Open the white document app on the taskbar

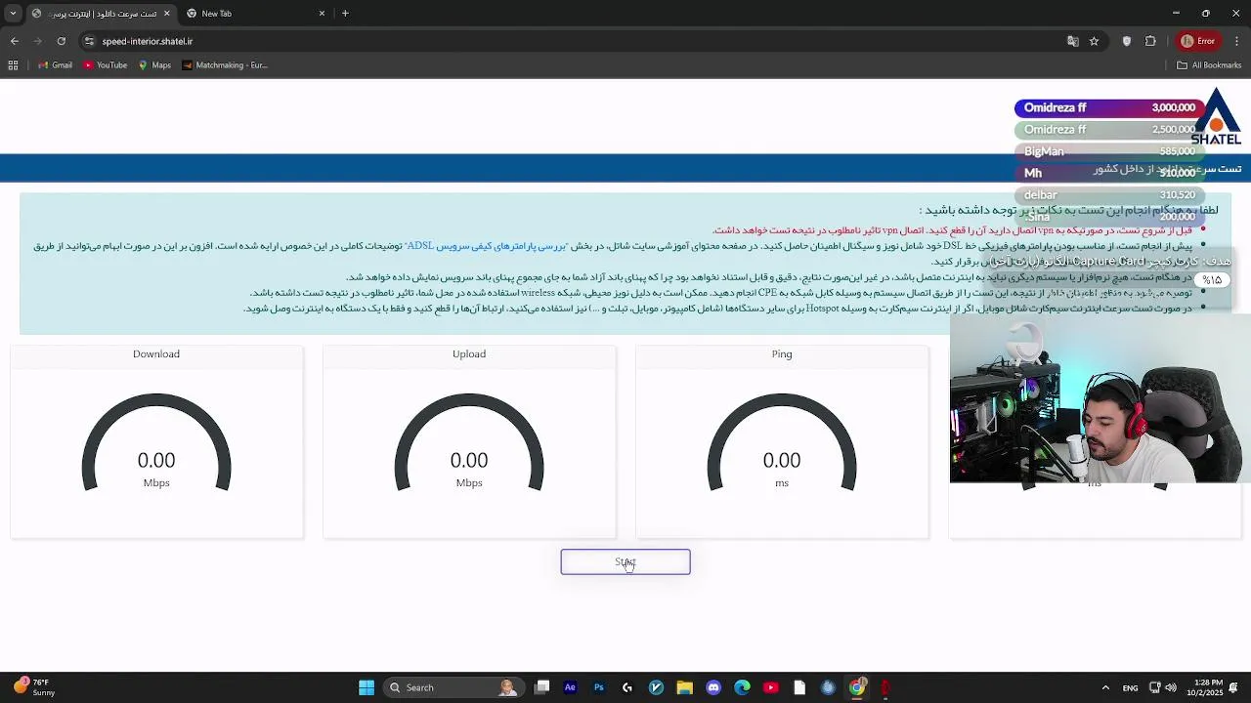pos(799,687)
